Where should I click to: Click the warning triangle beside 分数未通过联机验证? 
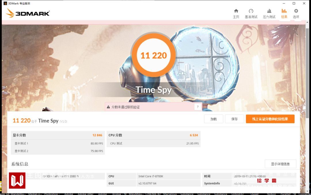tap(108, 107)
